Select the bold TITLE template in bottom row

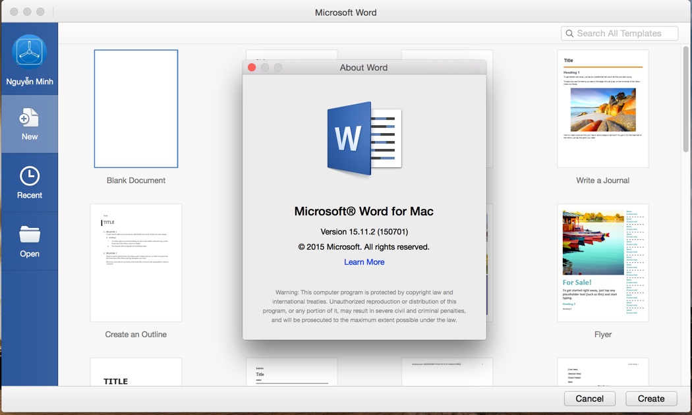click(136, 372)
